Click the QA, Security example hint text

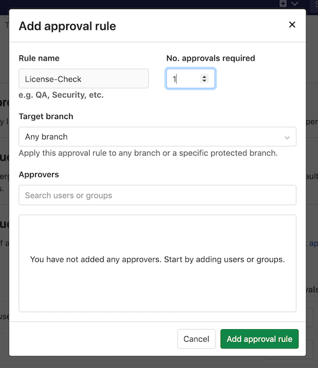click(61, 95)
